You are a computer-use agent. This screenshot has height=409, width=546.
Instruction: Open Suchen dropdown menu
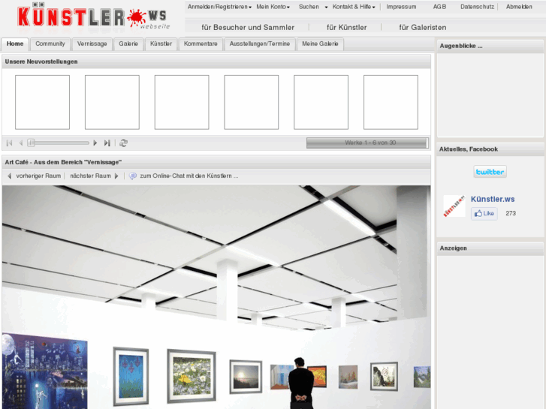312,7
